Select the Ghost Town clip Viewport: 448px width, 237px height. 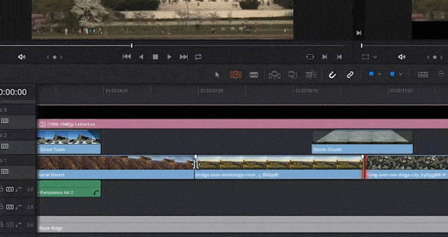point(69,142)
